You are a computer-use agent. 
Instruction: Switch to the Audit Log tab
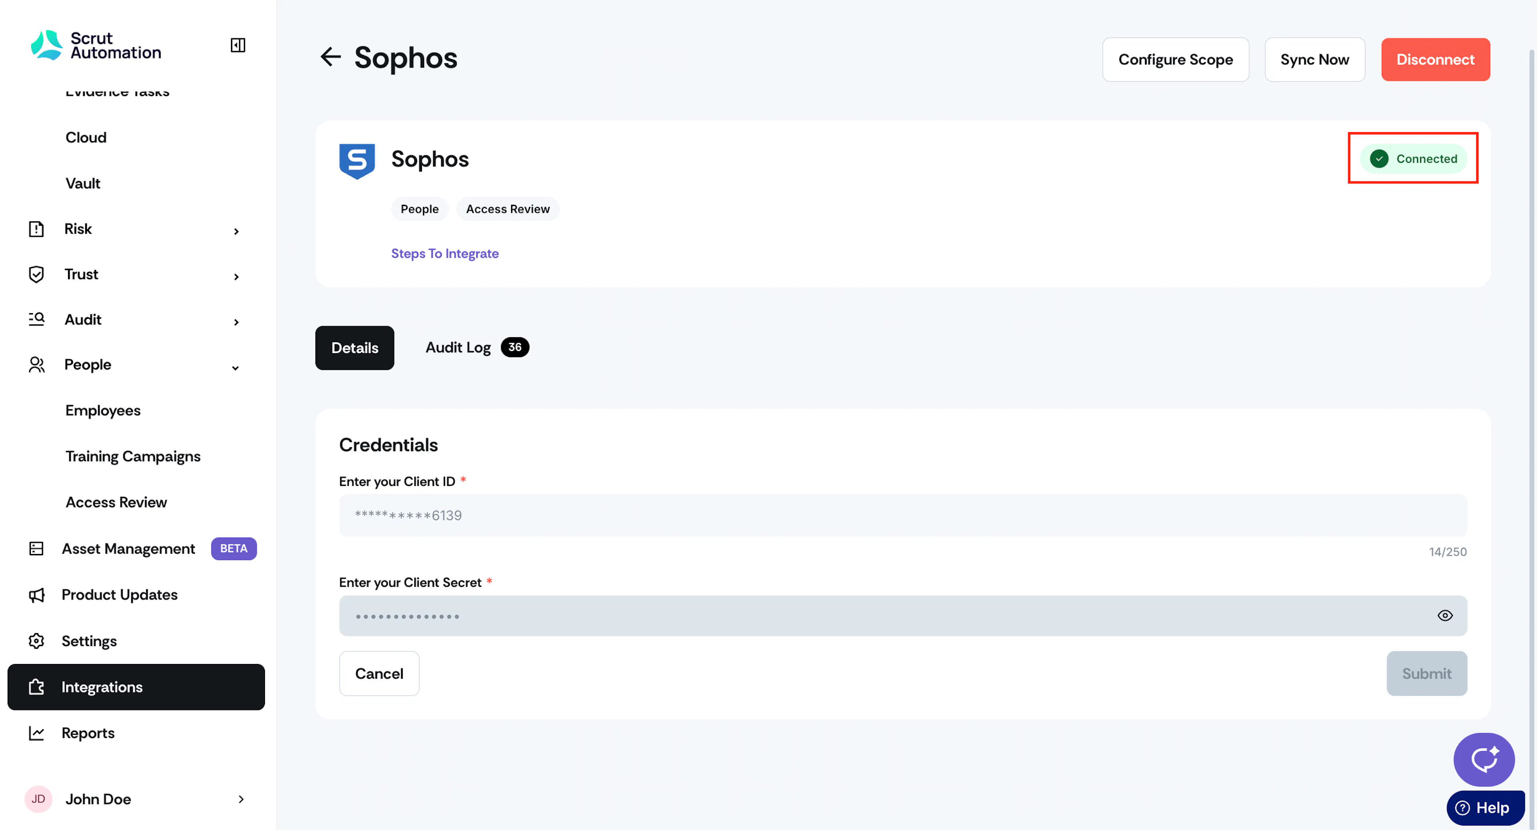[477, 347]
